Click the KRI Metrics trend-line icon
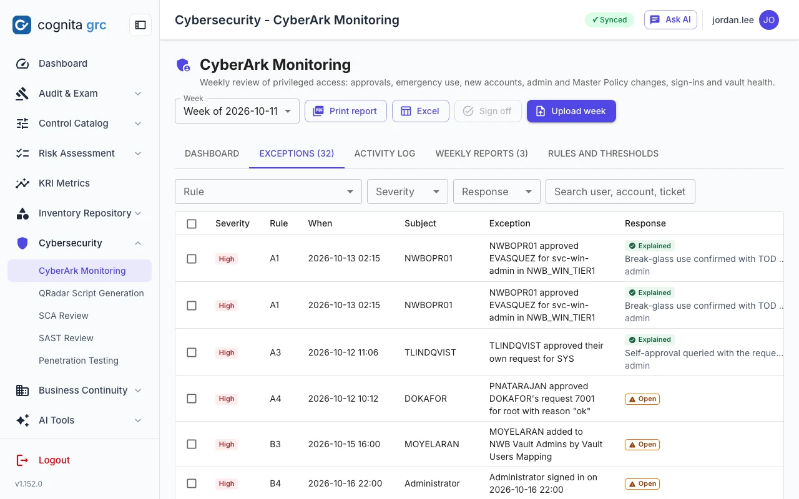This screenshot has height=499, width=799. 22,183
